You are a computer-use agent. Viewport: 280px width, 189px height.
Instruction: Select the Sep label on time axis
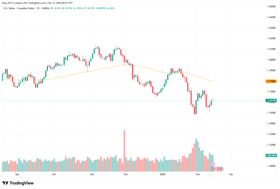pyautogui.click(x=17, y=174)
